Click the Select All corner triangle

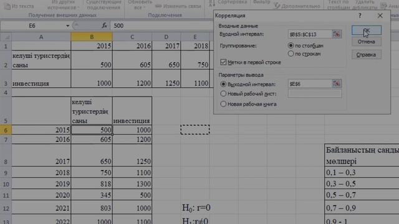click(x=6, y=37)
